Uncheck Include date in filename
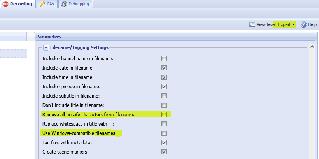Viewport: 319px width, 159px height. pos(164,68)
